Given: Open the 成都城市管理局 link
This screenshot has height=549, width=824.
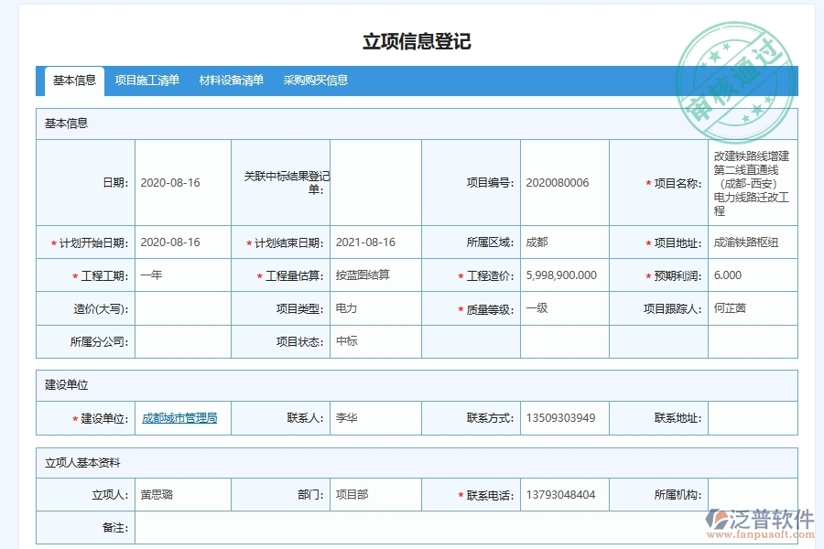Looking at the screenshot, I should (x=179, y=417).
